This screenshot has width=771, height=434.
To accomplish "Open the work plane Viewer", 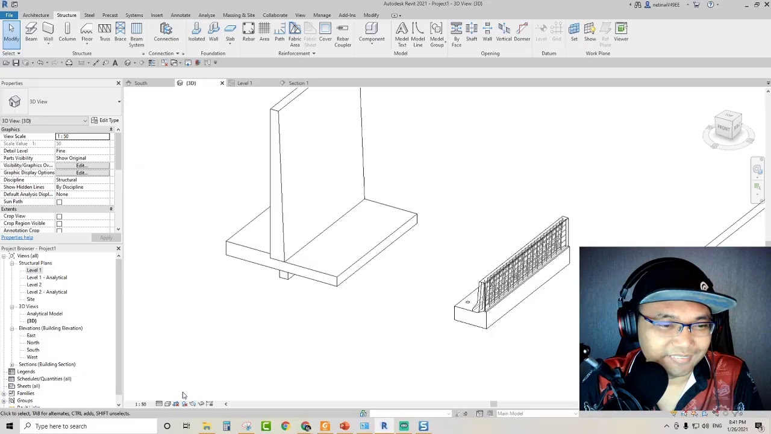I will pyautogui.click(x=621, y=33).
